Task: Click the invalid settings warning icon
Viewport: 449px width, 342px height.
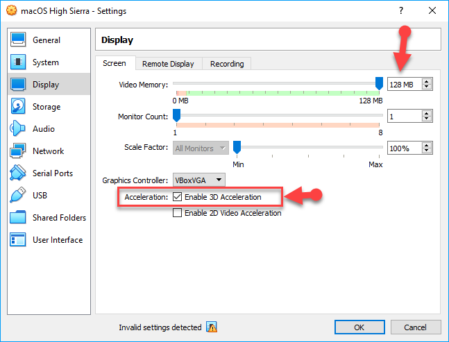Action: coord(212,327)
